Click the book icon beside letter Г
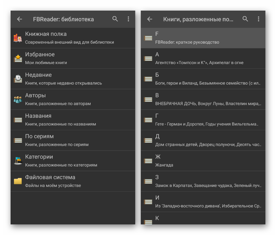The width and height of the screenshot is (276, 235). click(x=148, y=120)
